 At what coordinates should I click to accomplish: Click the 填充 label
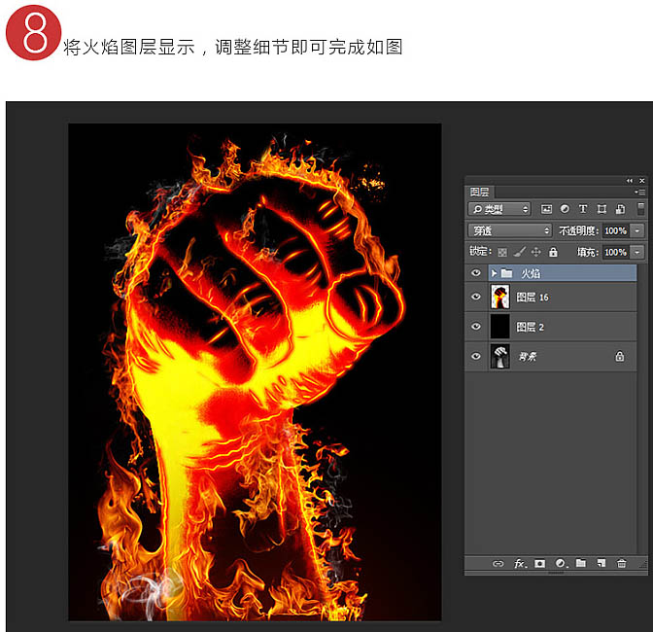tap(588, 252)
